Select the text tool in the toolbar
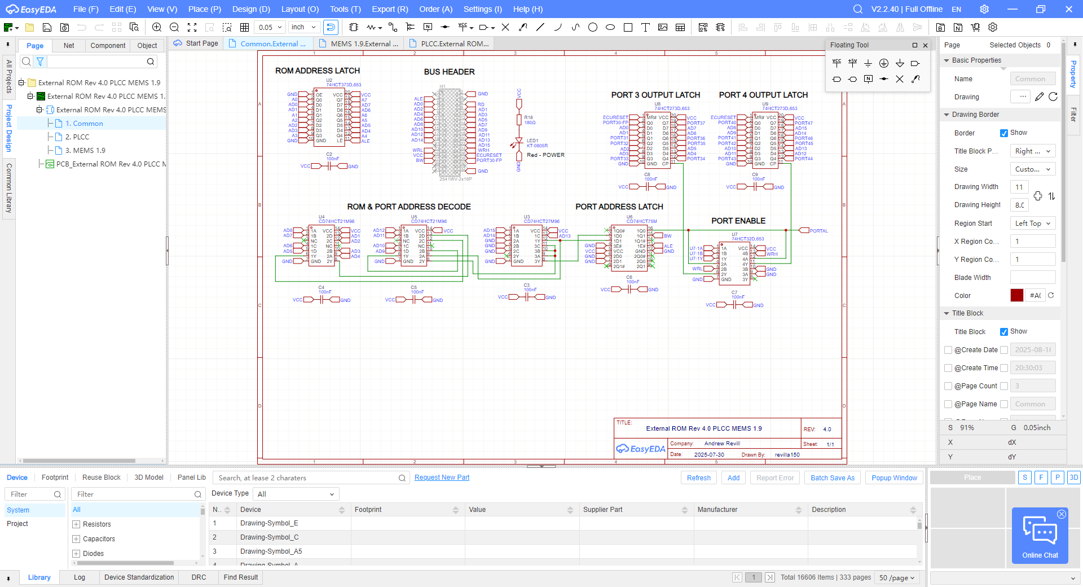The width and height of the screenshot is (1083, 587). pyautogui.click(x=645, y=27)
